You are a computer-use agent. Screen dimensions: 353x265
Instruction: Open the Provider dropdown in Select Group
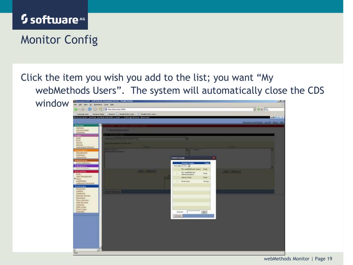click(x=186, y=166)
